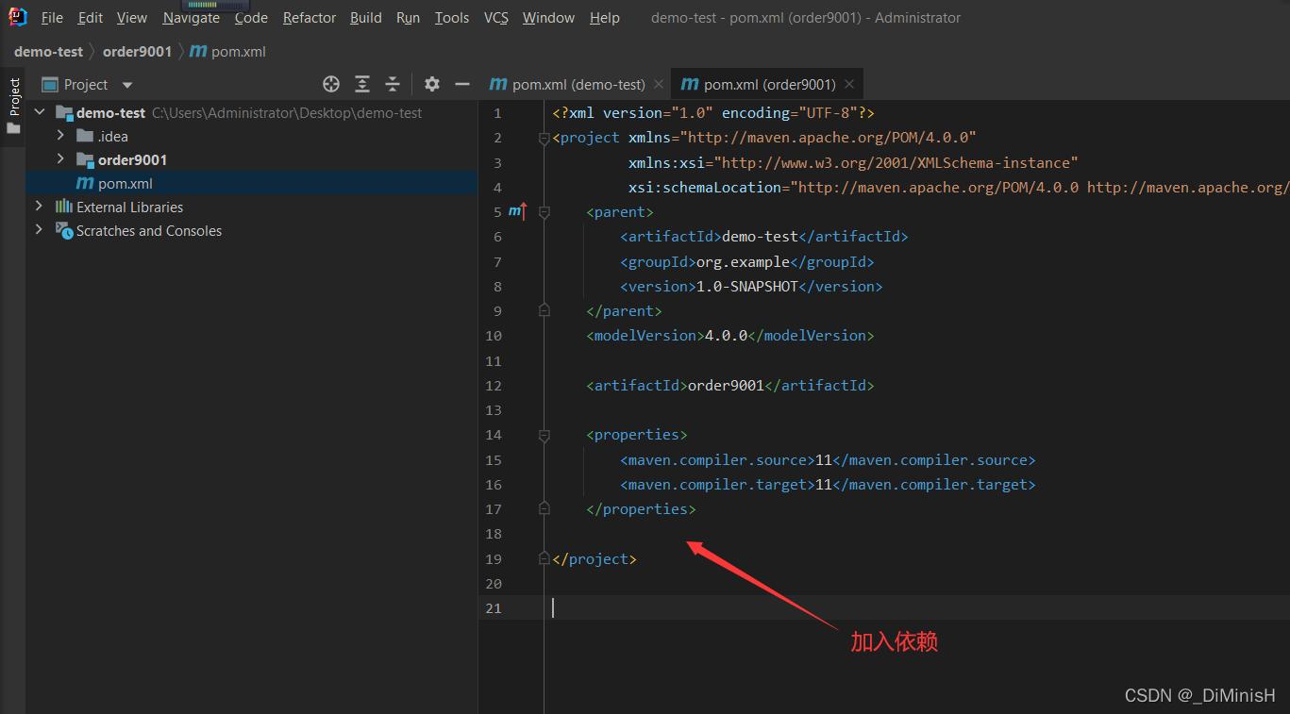Open the File menu
Screen dimensions: 1290x714
52,18
